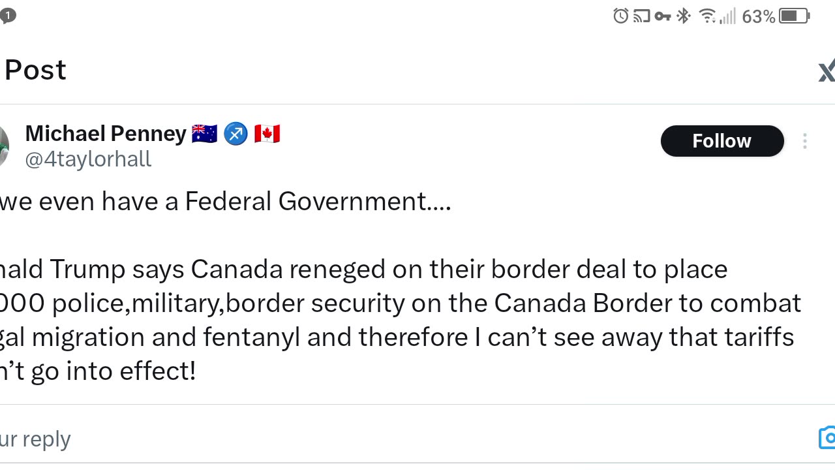Tap the battery icon
The width and height of the screenshot is (835, 470).
pyautogui.click(x=794, y=16)
